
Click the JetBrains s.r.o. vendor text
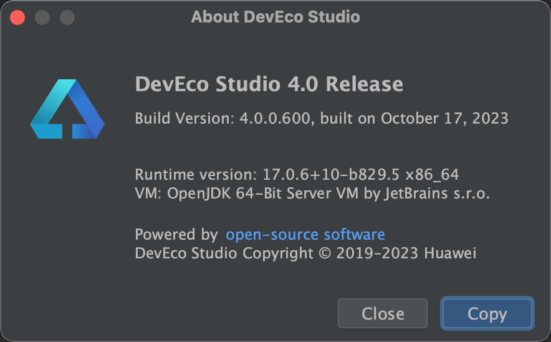437,193
